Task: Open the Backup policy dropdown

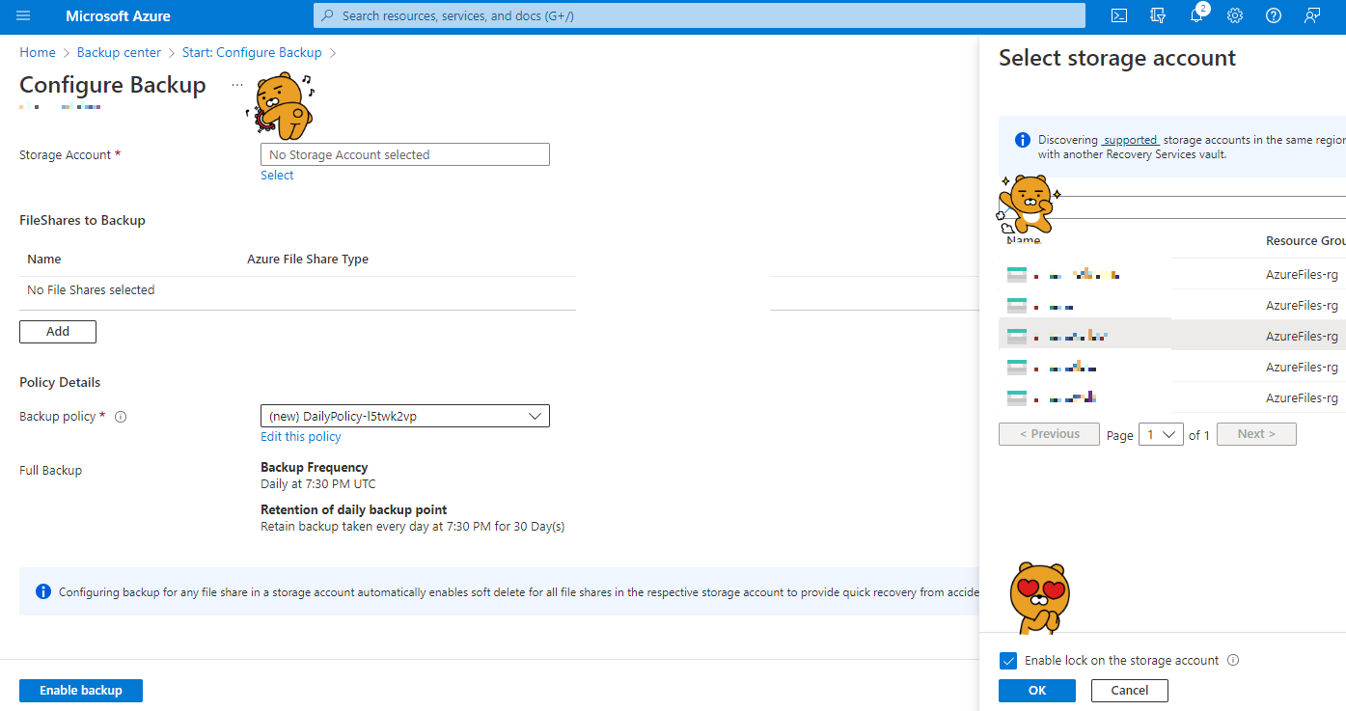Action: click(x=405, y=416)
